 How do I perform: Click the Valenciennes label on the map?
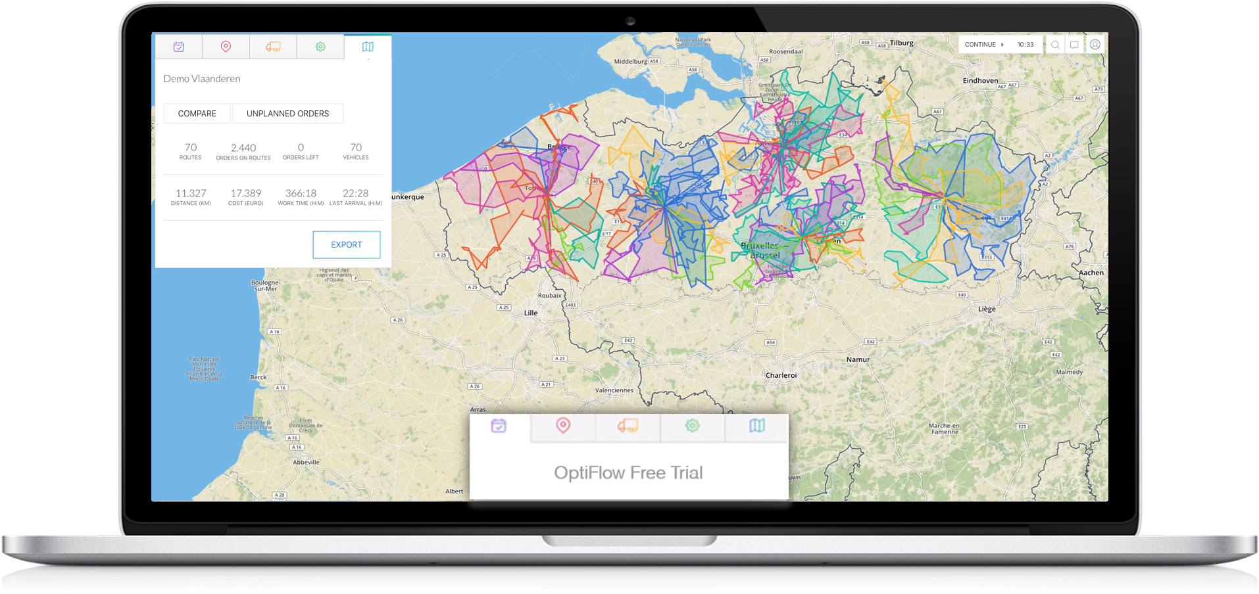point(614,390)
